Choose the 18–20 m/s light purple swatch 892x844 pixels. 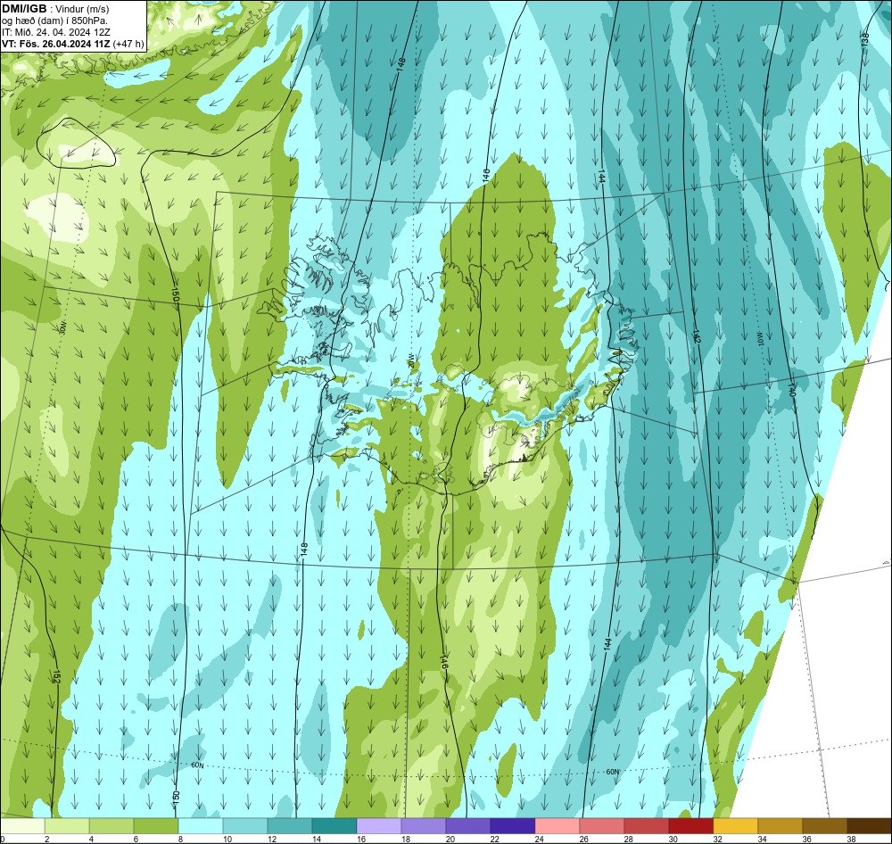tap(423, 825)
